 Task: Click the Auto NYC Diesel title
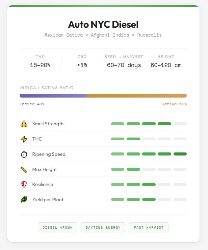point(103,24)
